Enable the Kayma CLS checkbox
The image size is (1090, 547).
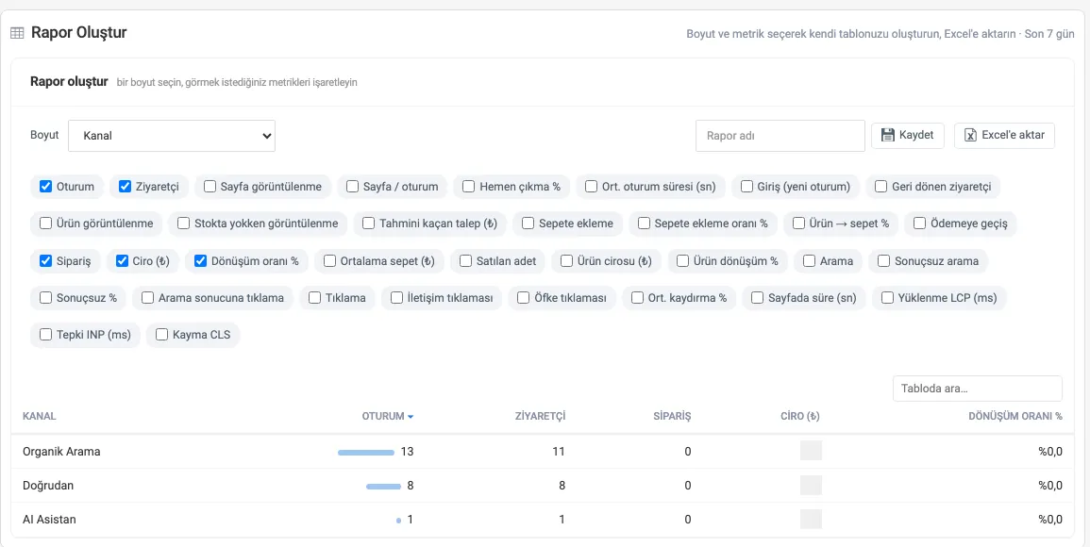pos(161,334)
